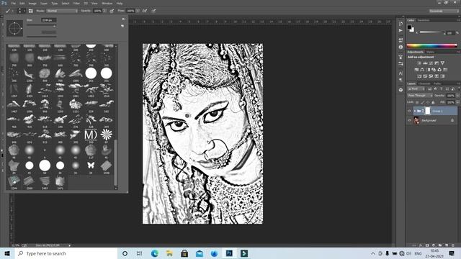Open the Flow slider arrow

click(x=138, y=11)
